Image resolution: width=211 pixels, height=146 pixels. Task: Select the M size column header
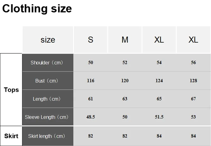125,40
